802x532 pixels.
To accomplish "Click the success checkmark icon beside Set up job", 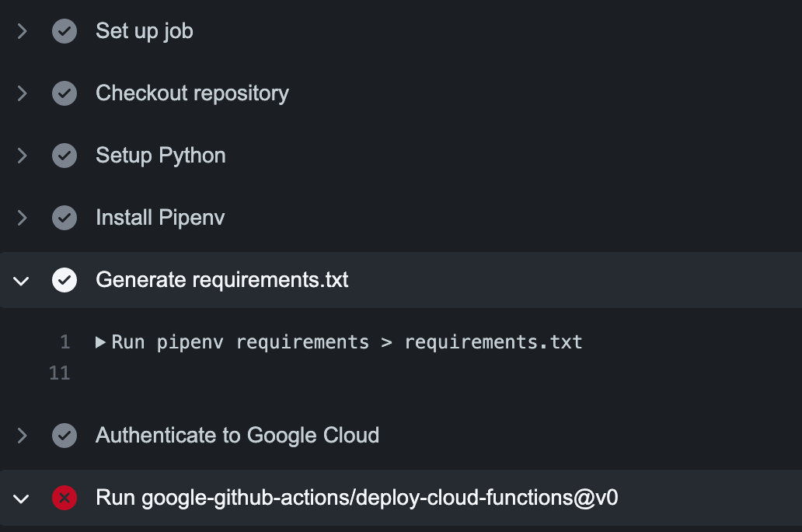I will [65, 31].
